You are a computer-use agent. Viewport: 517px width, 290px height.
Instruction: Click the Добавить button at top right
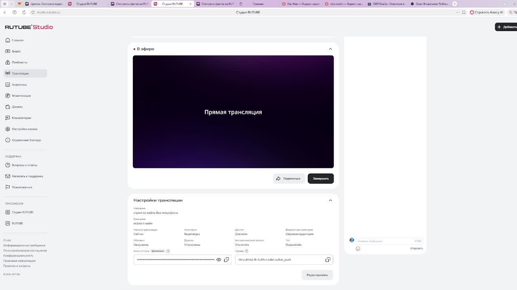[x=506, y=27]
